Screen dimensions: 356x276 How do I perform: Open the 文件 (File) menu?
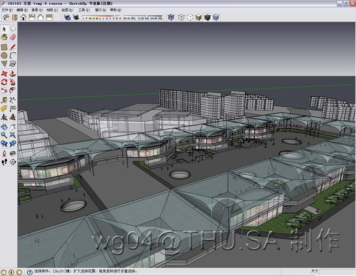pyautogui.click(x=7, y=10)
